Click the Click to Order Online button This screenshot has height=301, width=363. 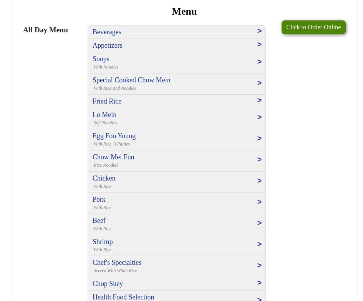point(313,27)
